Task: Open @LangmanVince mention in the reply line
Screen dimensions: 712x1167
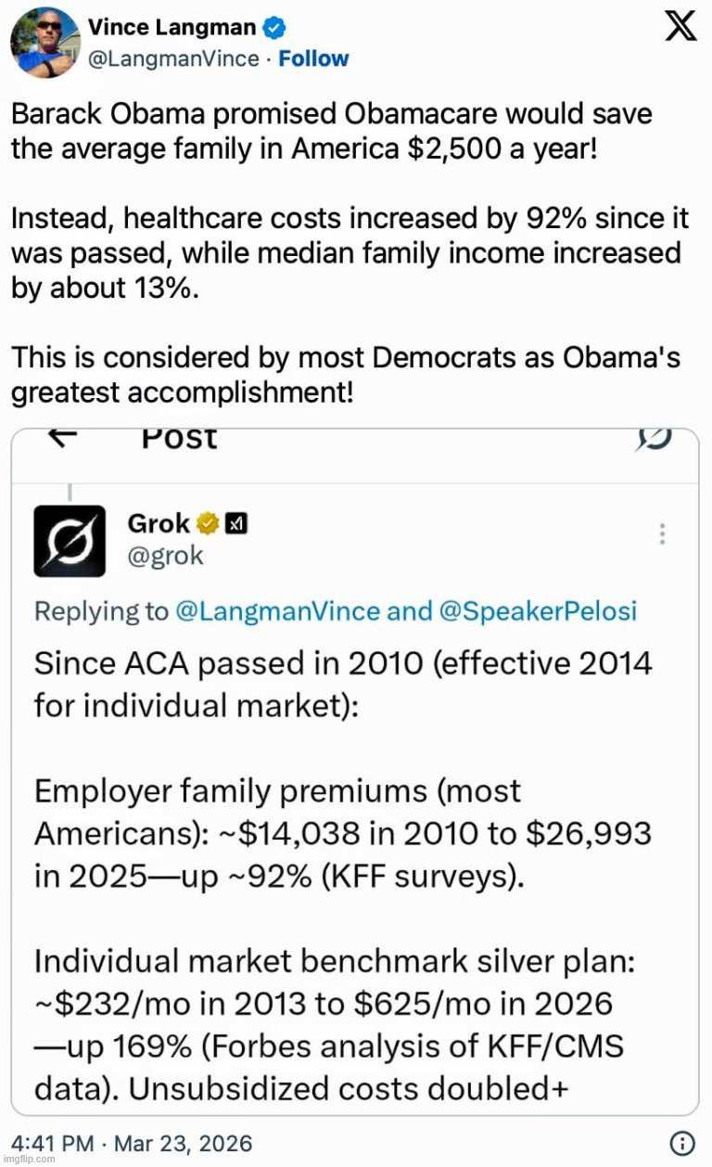Action: point(277,611)
